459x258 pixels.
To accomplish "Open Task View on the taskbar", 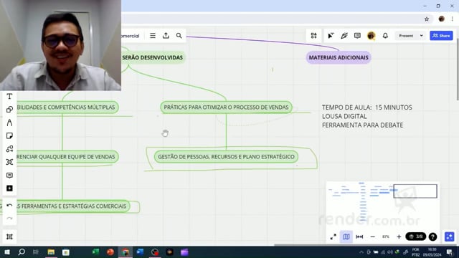I will (36, 252).
